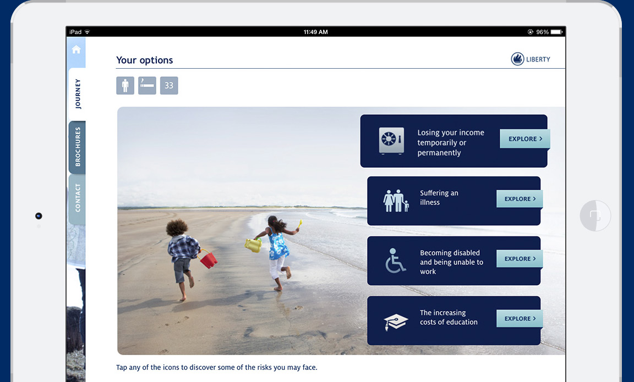Viewport: 634px width, 382px height.
Task: Explore becoming disabled option
Action: pyautogui.click(x=520, y=259)
